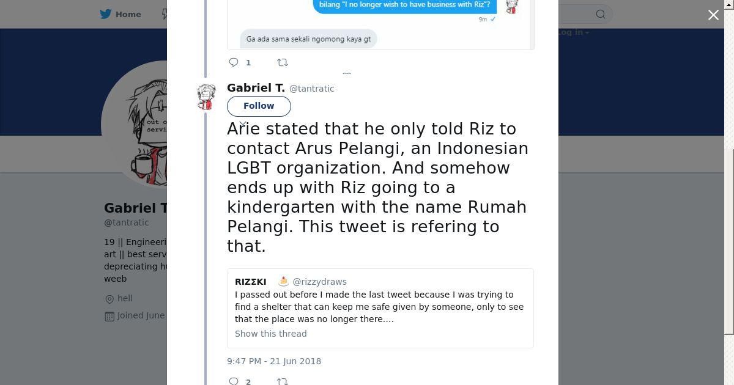Image resolution: width=734 pixels, height=385 pixels.
Task: Close the tweet overlay with the X
Action: (713, 15)
